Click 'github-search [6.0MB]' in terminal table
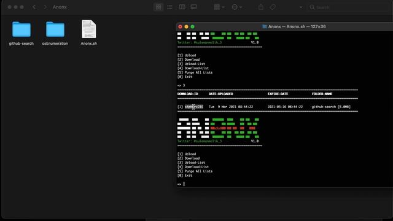393x221 pixels. [331, 107]
